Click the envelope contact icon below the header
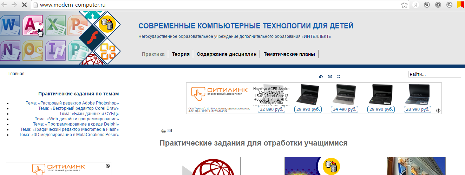Screen dimensions: 465x175 pyautogui.click(x=330, y=76)
